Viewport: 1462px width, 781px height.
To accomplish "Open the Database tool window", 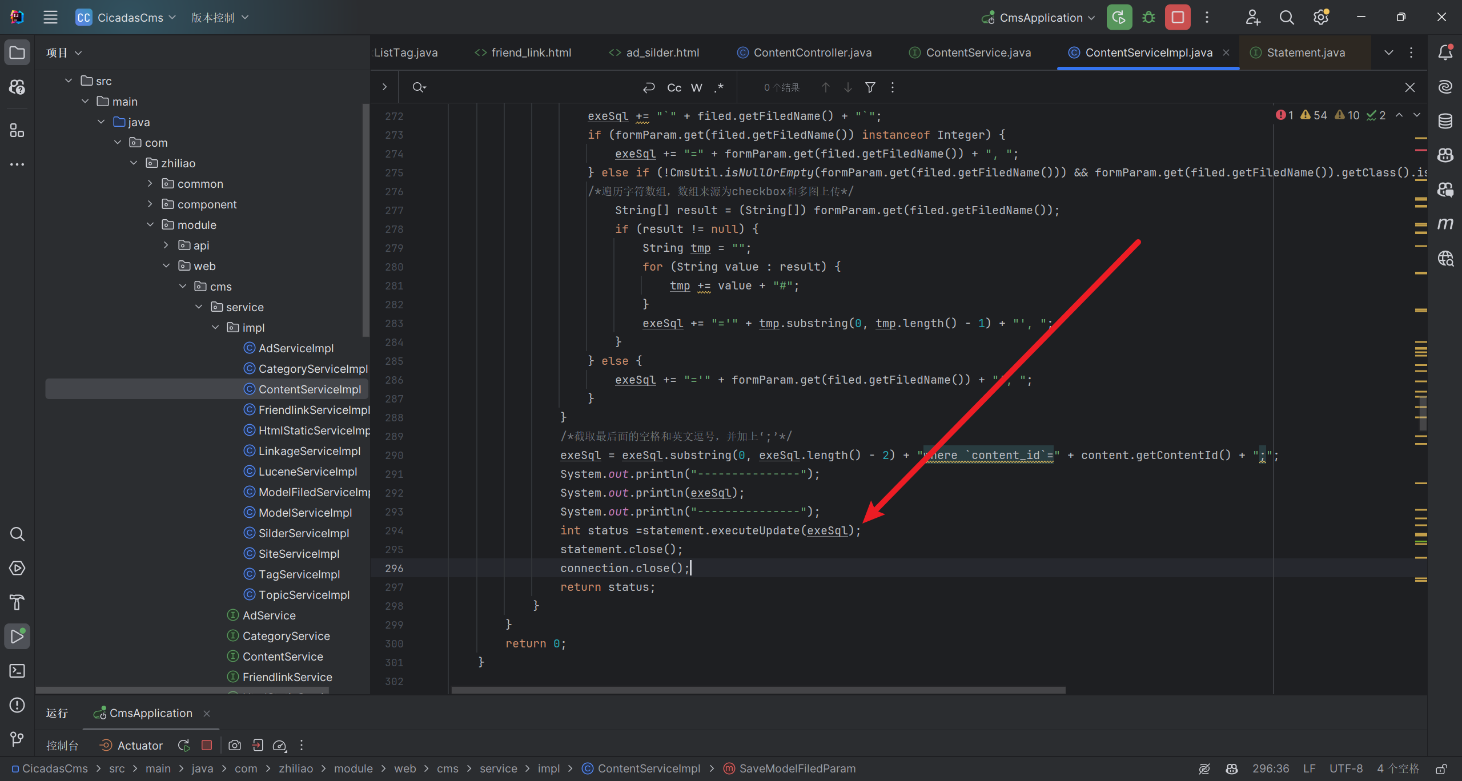I will pos(1445,121).
